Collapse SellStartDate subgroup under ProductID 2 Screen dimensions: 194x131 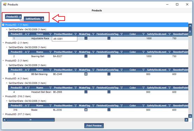point(7,47)
